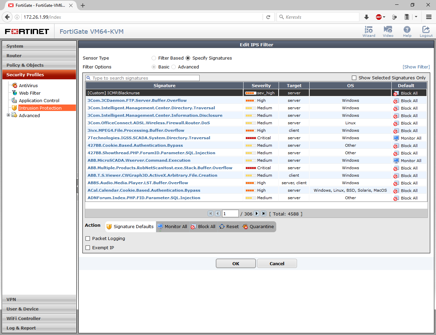This screenshot has width=436, height=335.
Task: Click the OK button
Action: [235, 263]
